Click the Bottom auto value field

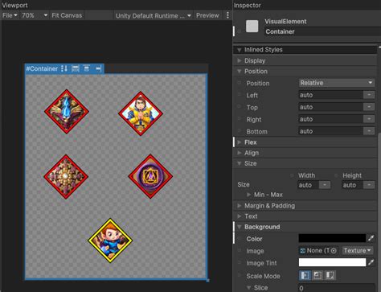coord(331,131)
